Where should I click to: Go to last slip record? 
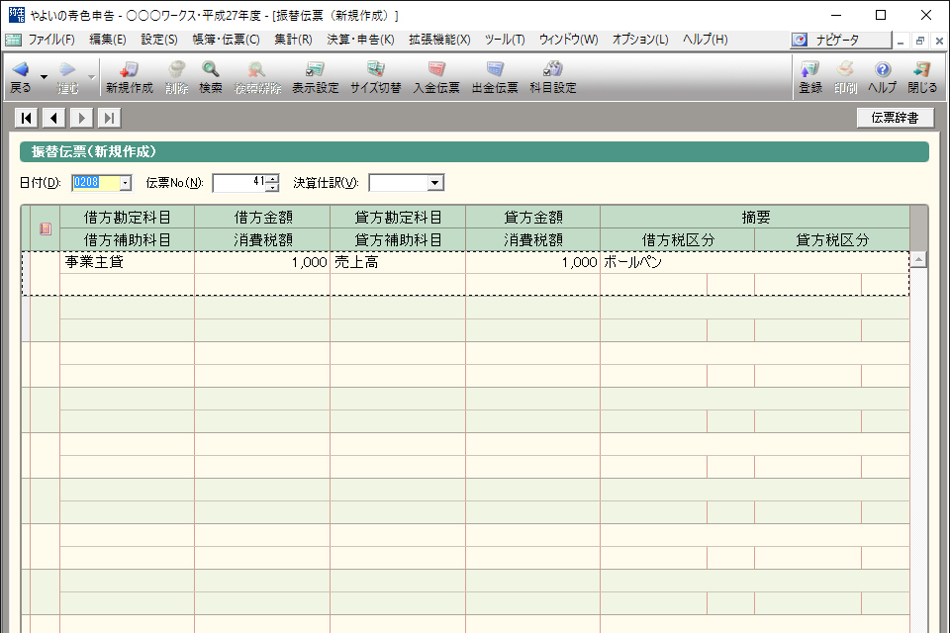pos(109,118)
